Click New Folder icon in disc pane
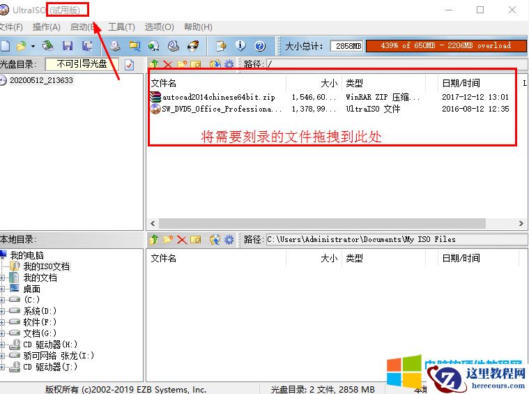This screenshot has height=394, width=529. pyautogui.click(x=182, y=64)
